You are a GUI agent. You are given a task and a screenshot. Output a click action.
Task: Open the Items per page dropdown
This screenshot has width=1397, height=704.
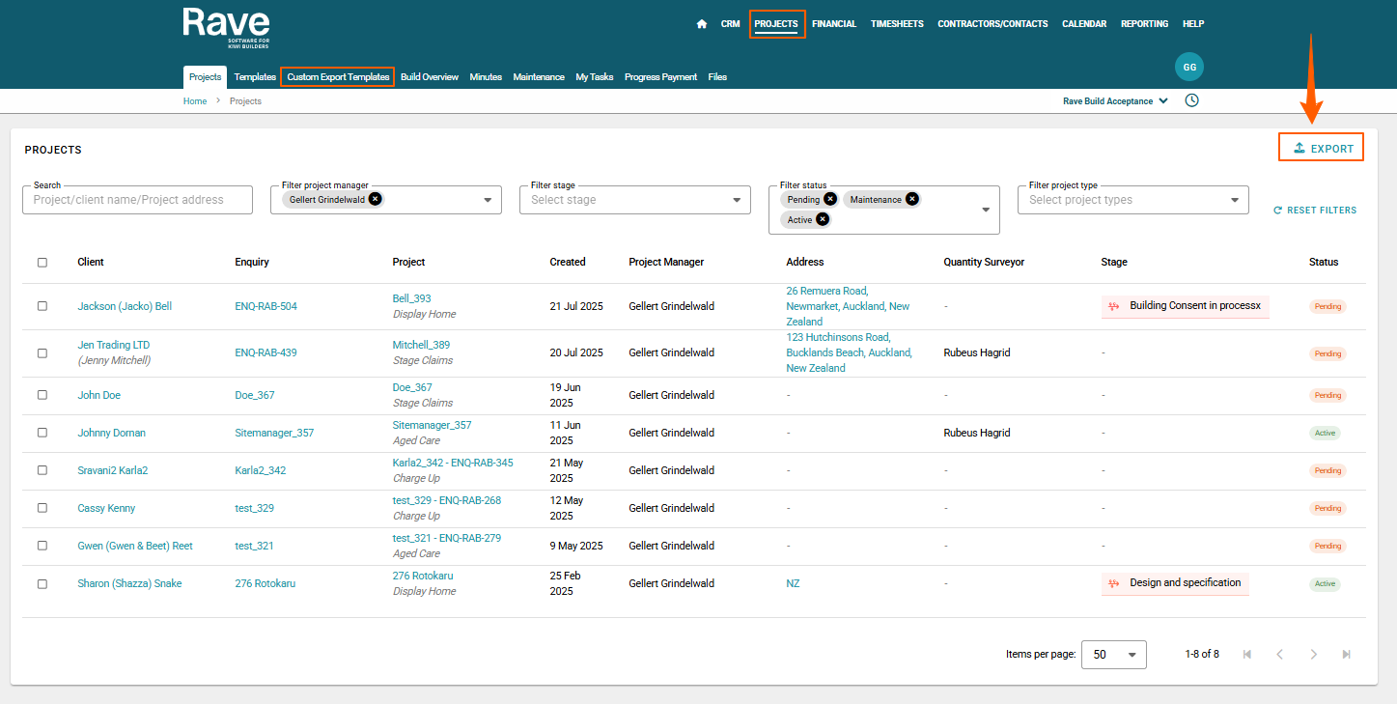[1114, 654]
